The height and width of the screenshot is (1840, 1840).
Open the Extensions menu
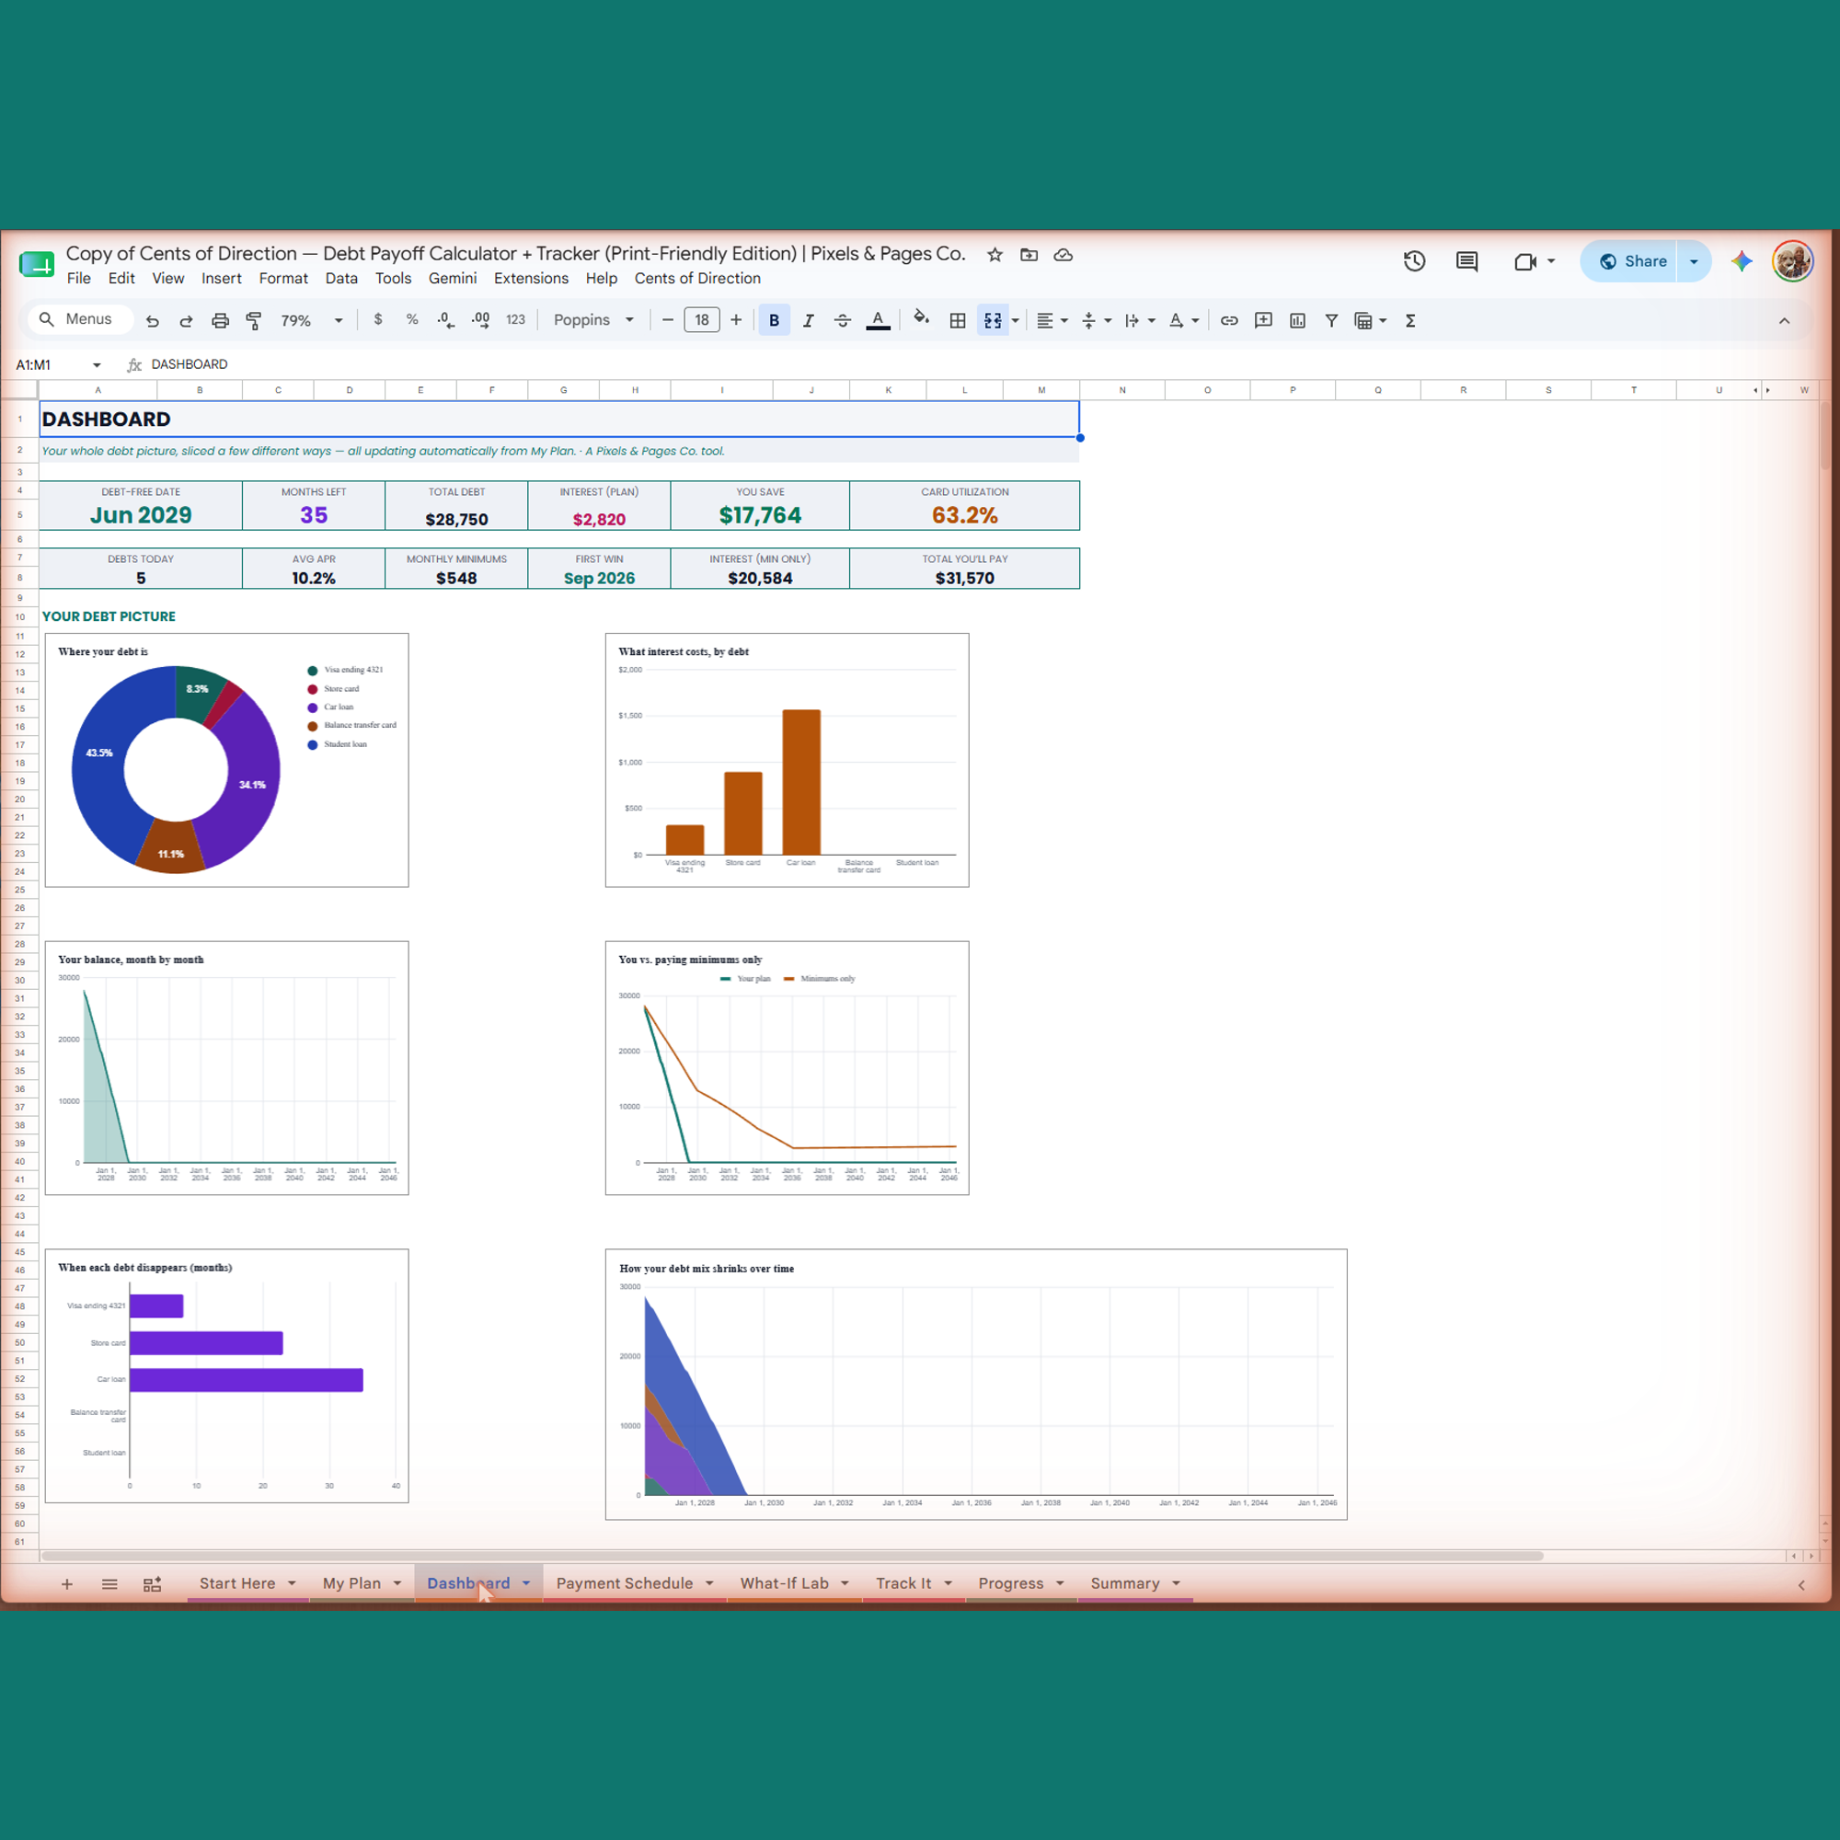pyautogui.click(x=532, y=278)
